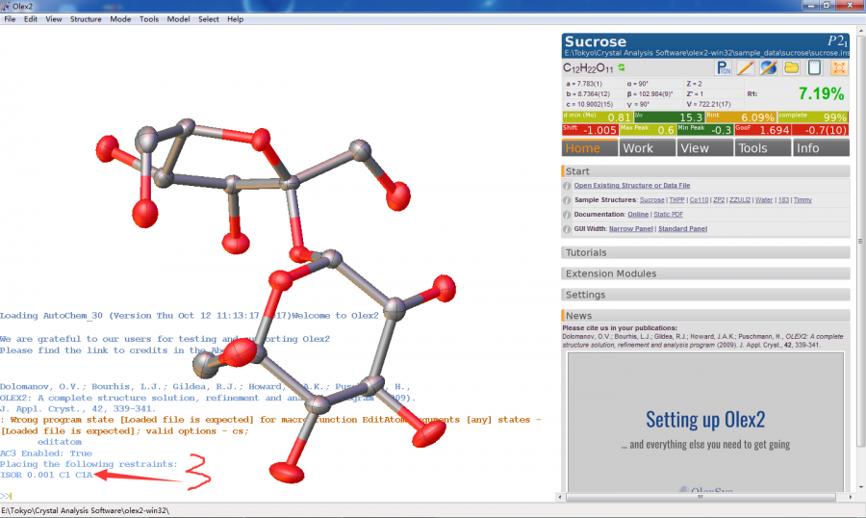The height and width of the screenshot is (518, 866).
Task: Open the File menu
Action: pyautogui.click(x=10, y=19)
